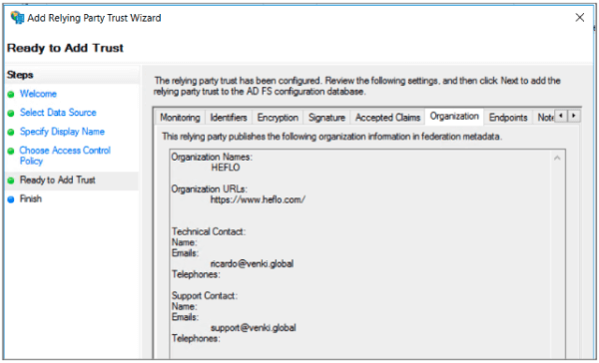Click the support@venki.global email text
The image size is (599, 363).
point(253,328)
